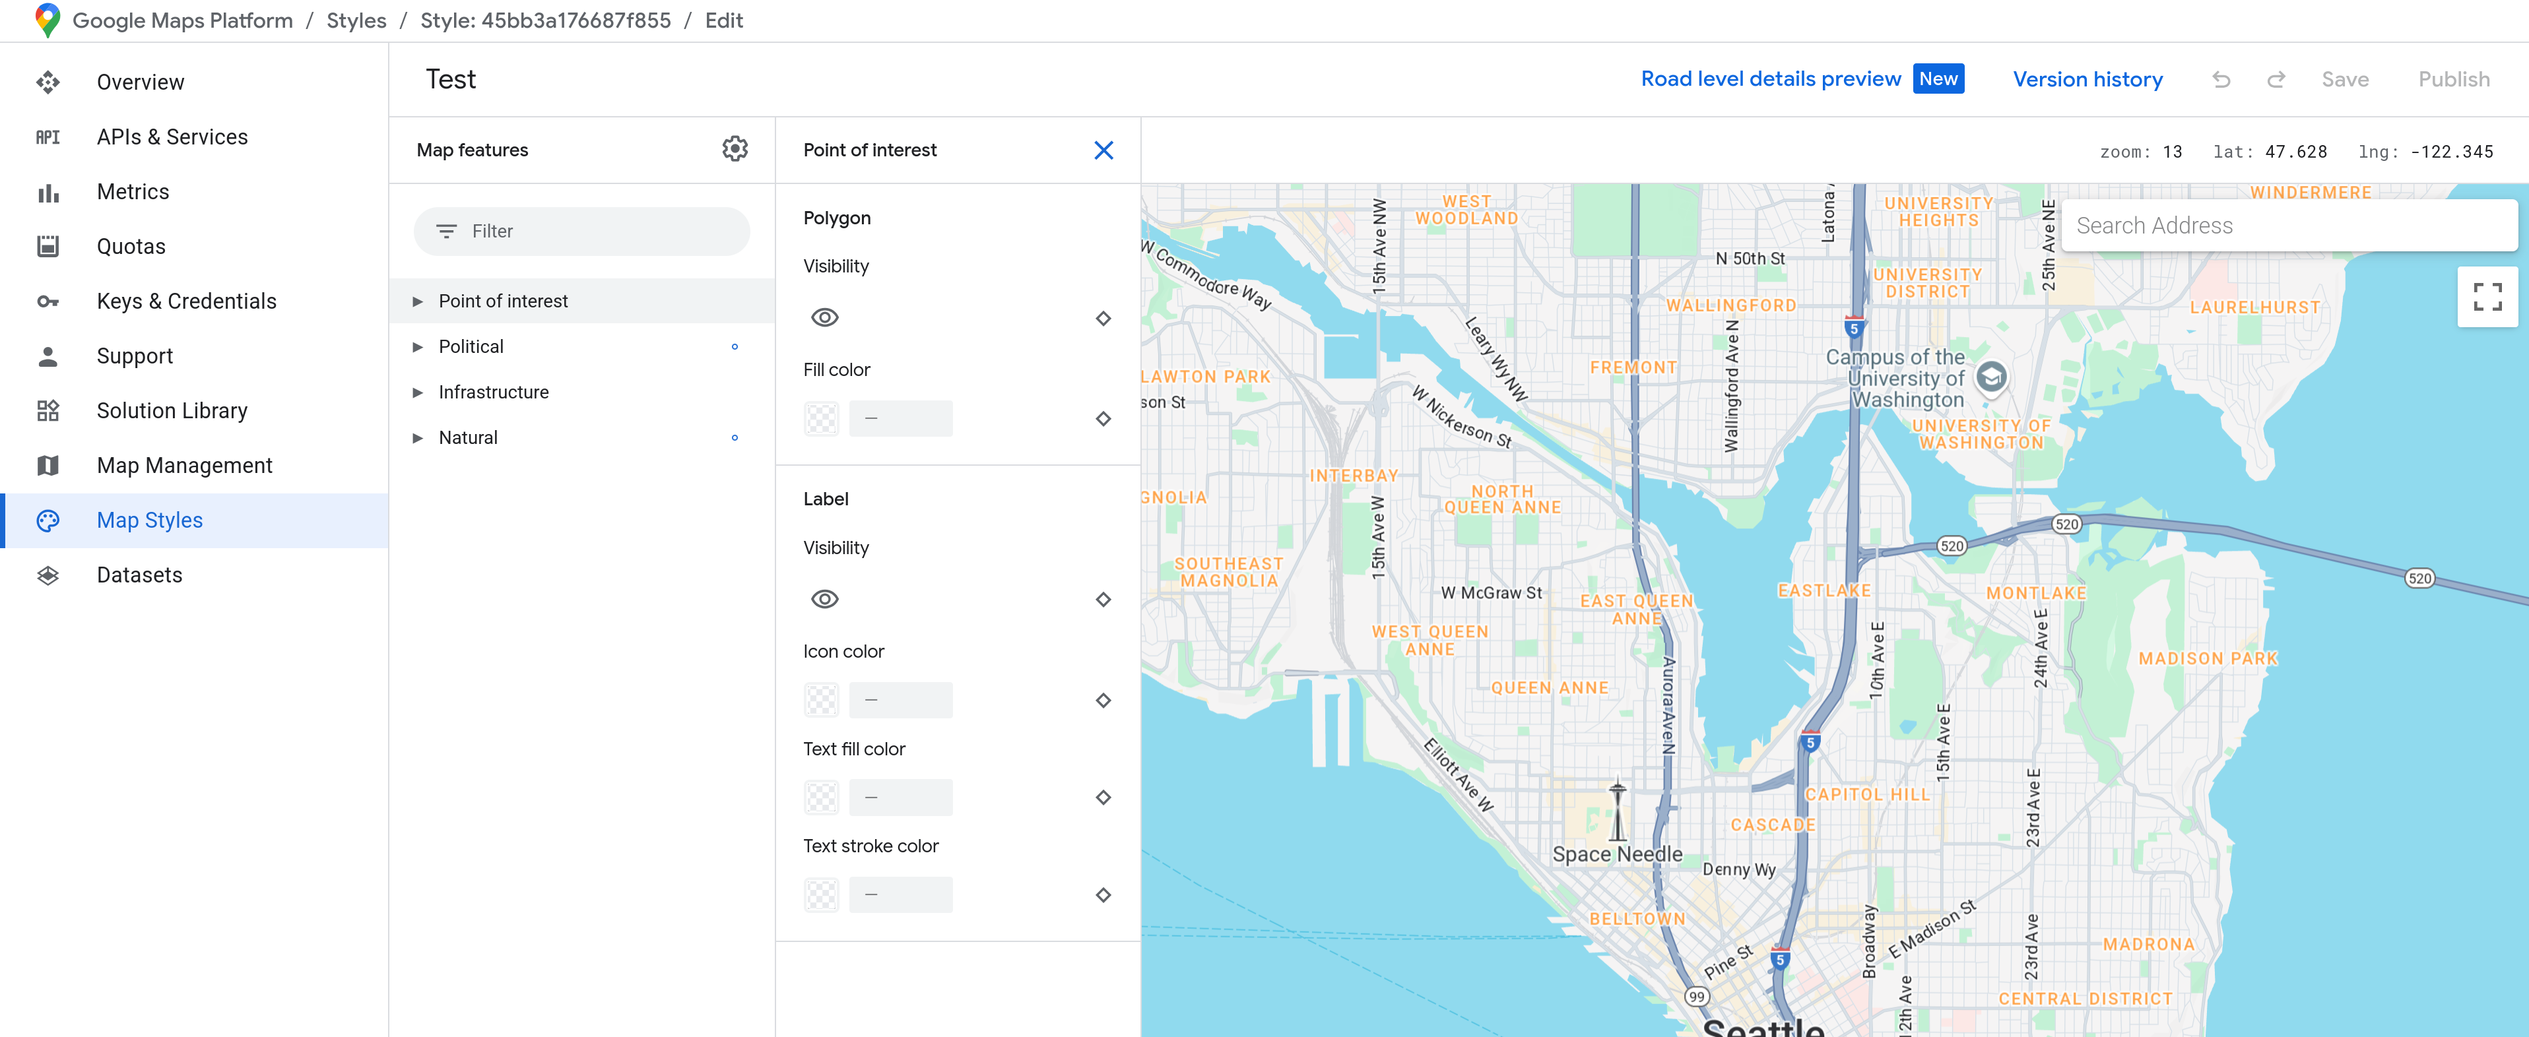Open Map features settings gear

tap(735, 149)
